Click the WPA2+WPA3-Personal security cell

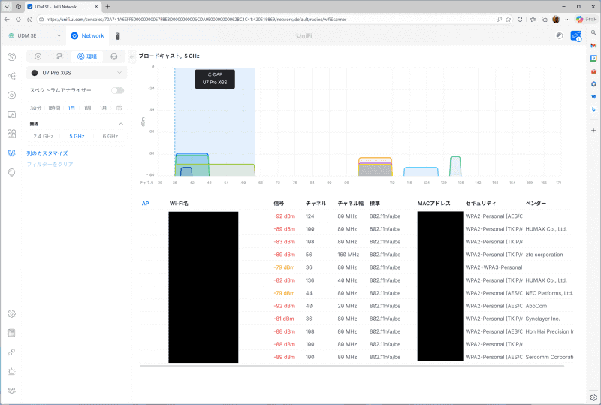tap(494, 267)
